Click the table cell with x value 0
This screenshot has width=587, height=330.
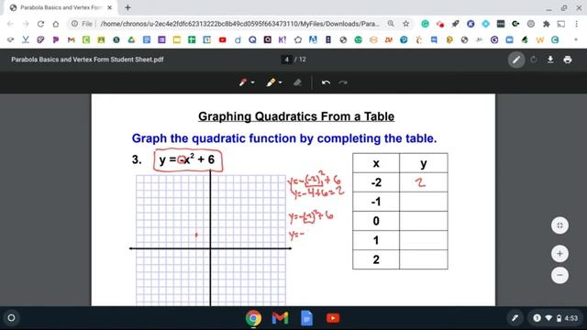376,221
